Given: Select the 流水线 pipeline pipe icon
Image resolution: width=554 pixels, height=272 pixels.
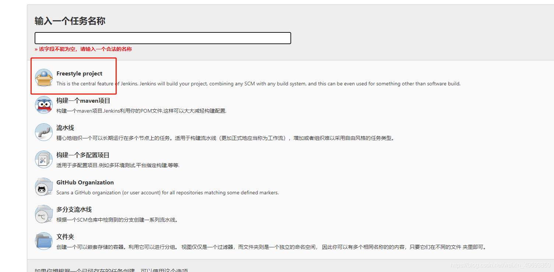Looking at the screenshot, I should [44, 132].
